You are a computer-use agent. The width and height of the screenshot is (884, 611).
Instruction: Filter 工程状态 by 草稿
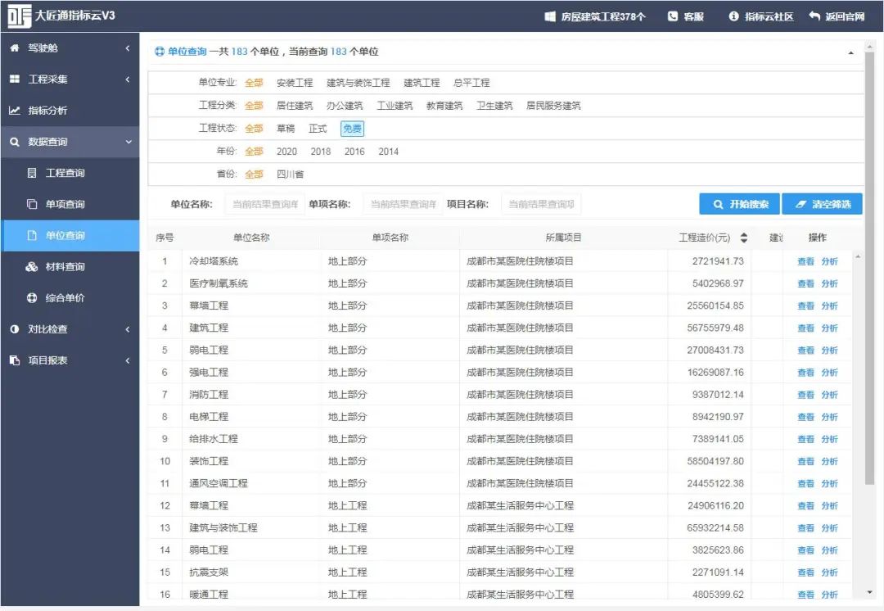pyautogui.click(x=286, y=129)
